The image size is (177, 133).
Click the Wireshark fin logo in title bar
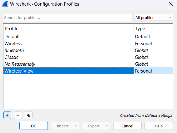(x=5, y=4)
